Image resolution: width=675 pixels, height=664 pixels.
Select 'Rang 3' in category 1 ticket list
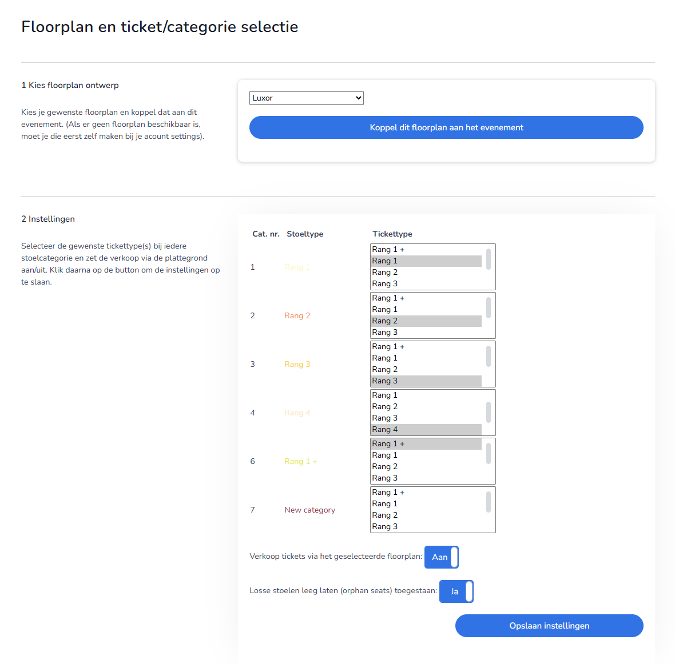[426, 284]
